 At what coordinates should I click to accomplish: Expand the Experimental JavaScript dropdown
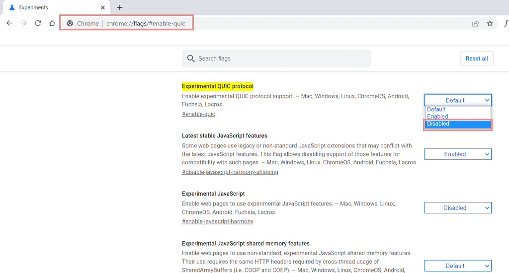458,208
